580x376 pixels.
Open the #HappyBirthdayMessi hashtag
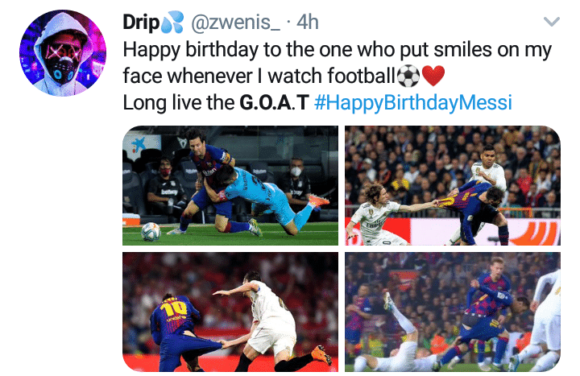point(413,102)
